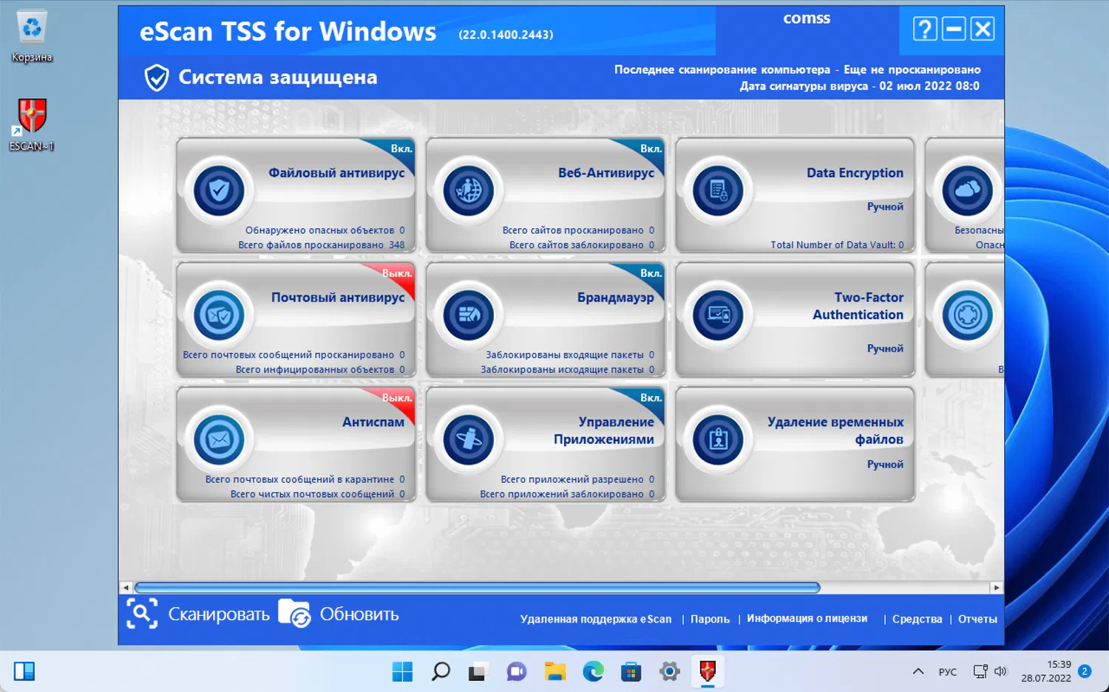Viewport: 1109px width, 692px height.
Task: Open the Antispam envelope icon
Action: [219, 439]
